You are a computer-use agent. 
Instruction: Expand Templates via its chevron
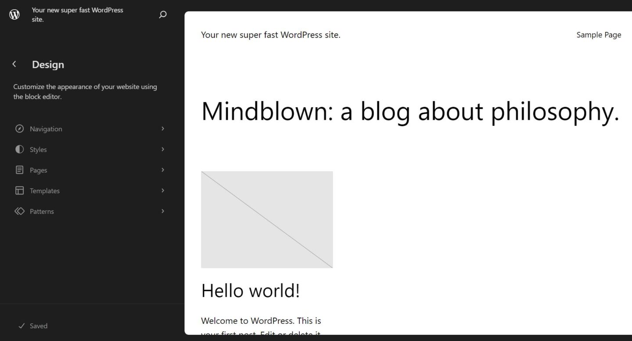click(163, 190)
